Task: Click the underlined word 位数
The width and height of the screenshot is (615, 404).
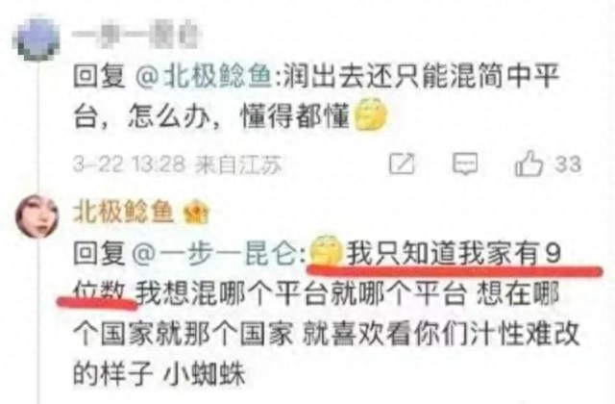Action: [99, 292]
